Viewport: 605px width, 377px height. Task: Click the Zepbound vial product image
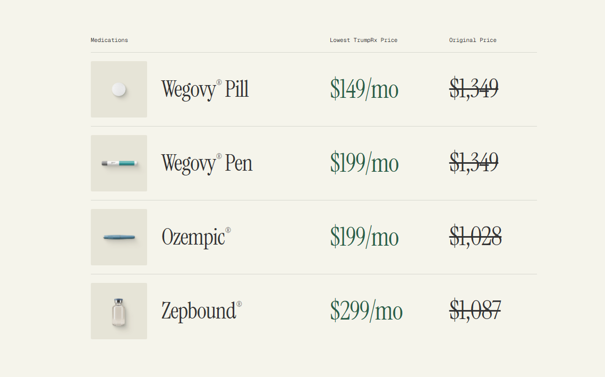tap(119, 311)
